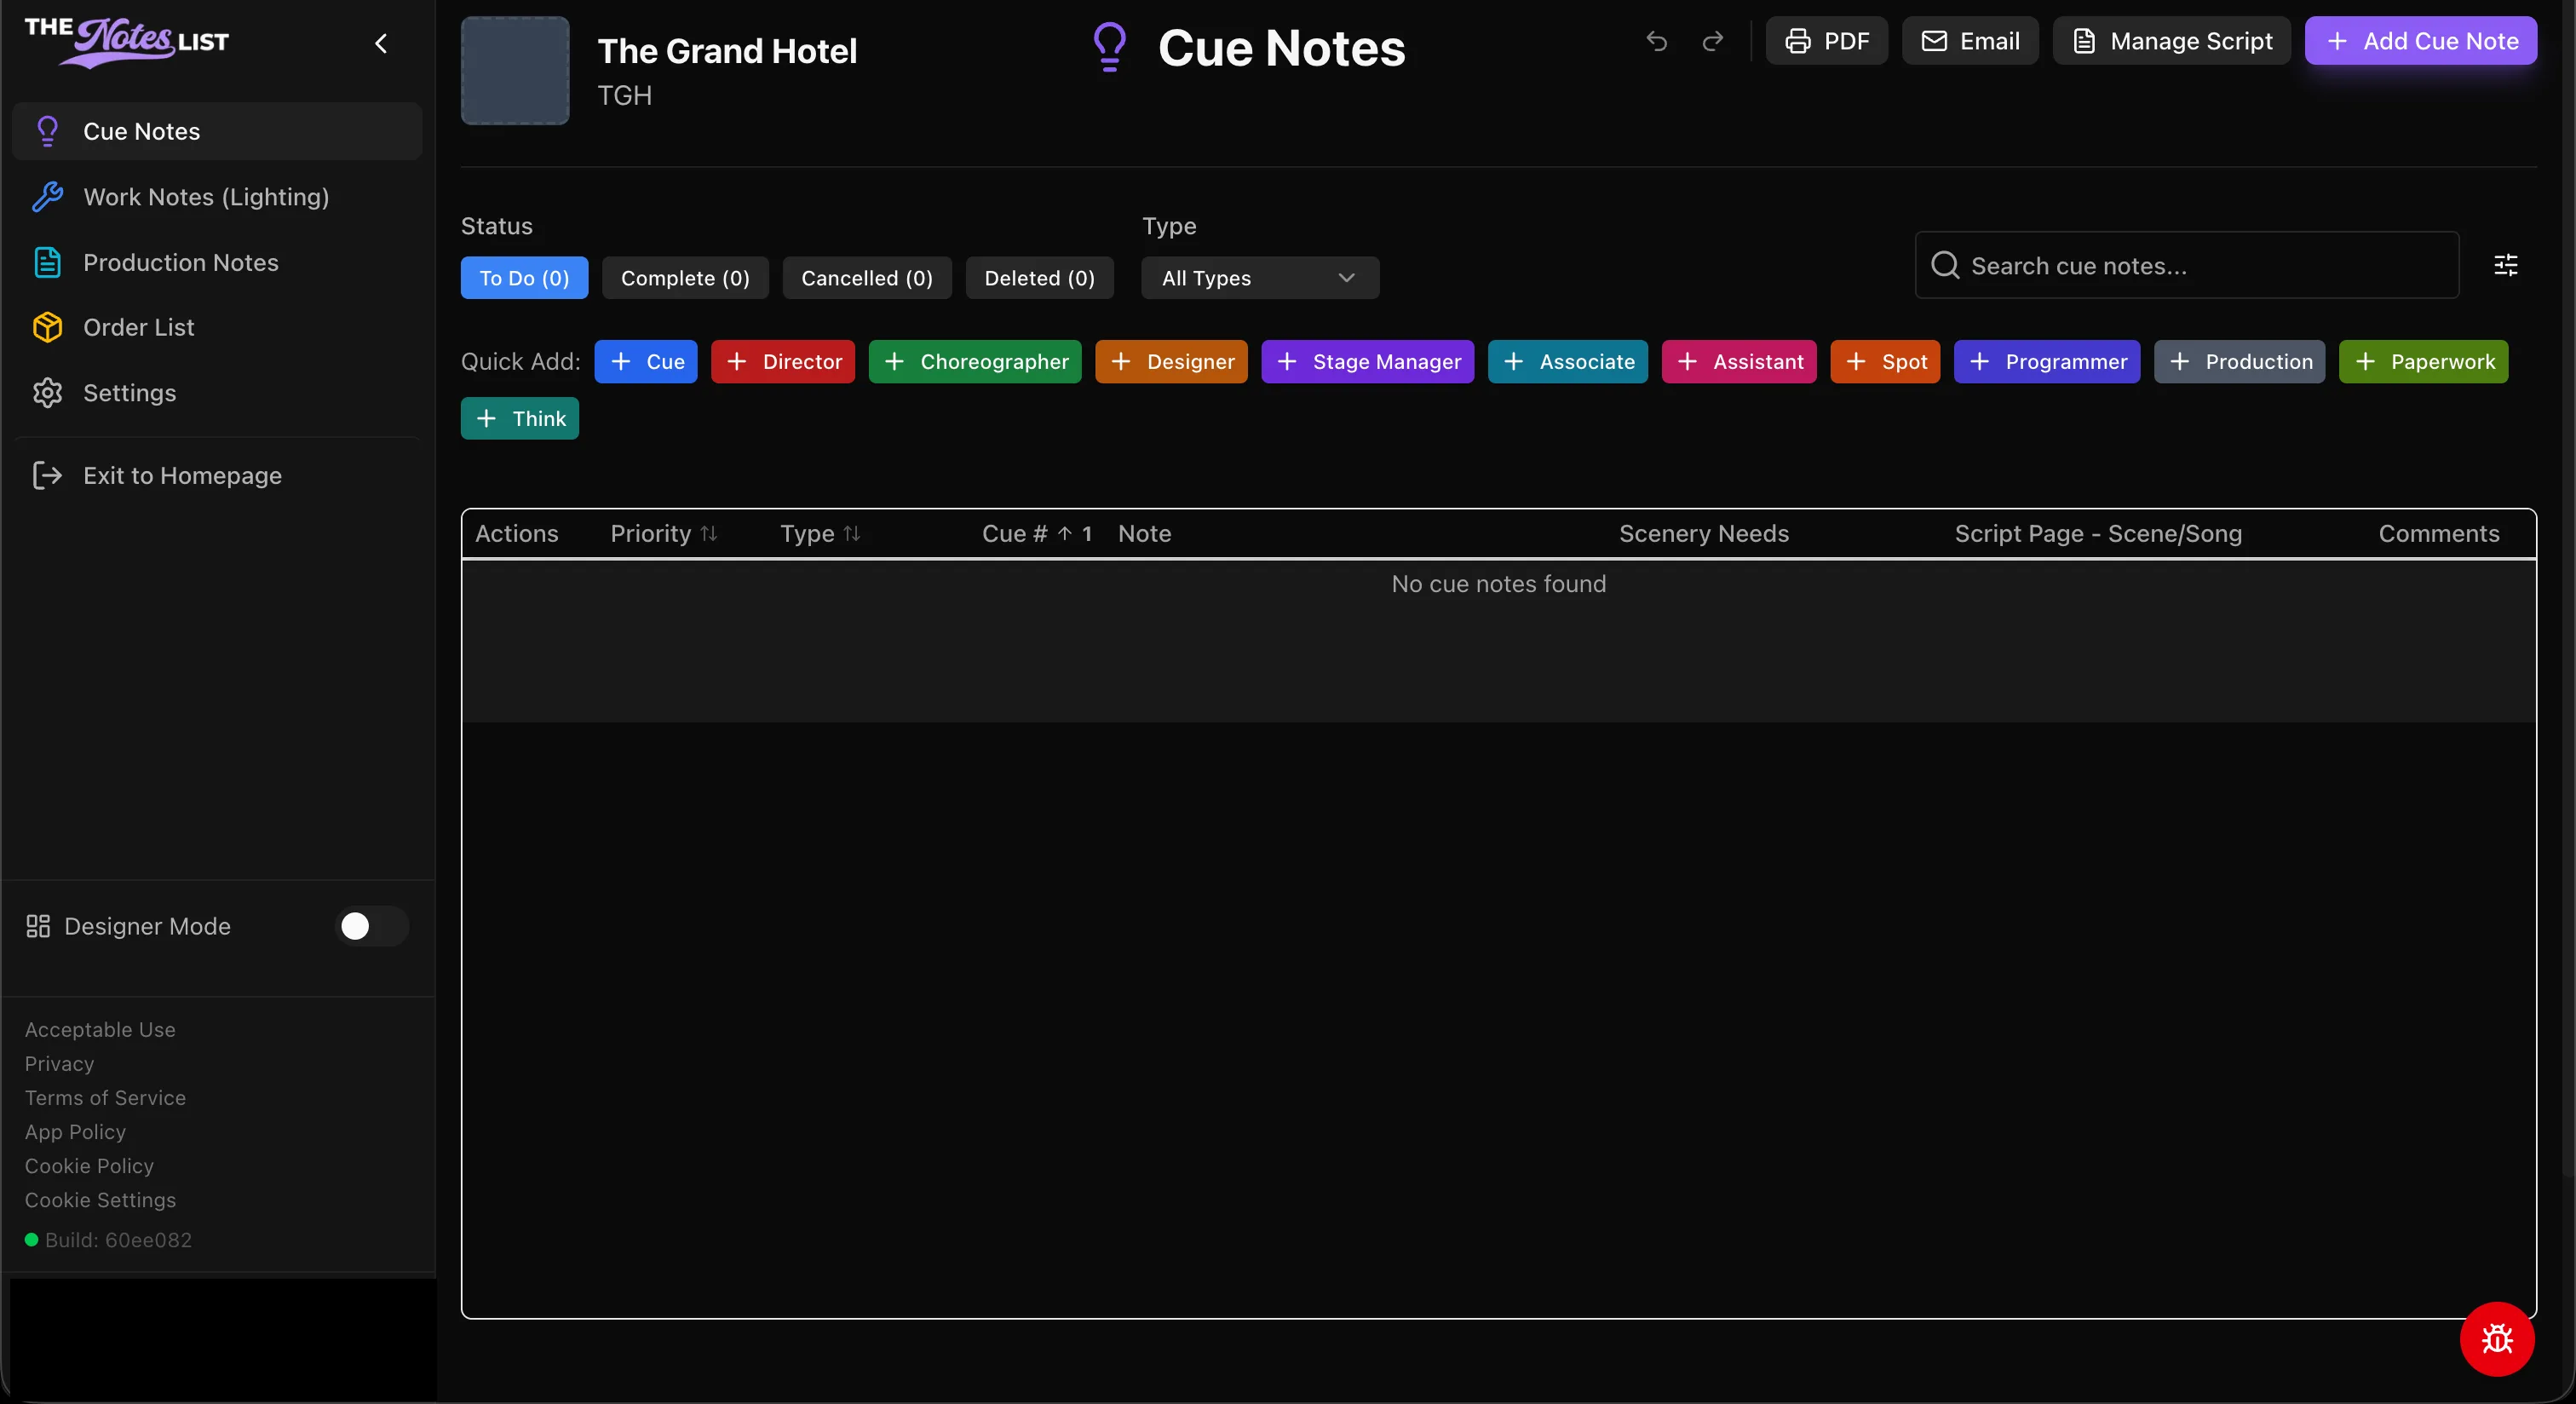The height and width of the screenshot is (1404, 2576).
Task: Open Manage Script
Action: 2172,41
